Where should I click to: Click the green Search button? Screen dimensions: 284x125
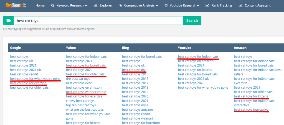pyautogui.click(x=192, y=20)
